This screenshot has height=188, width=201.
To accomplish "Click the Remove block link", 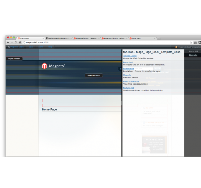I will click(x=129, y=69).
